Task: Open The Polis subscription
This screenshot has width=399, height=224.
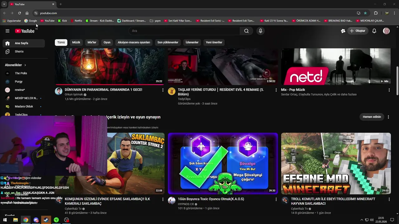Action: [x=24, y=73]
